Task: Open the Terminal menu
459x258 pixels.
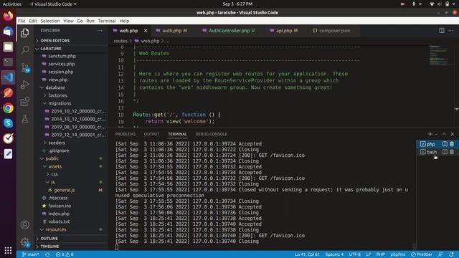Action: [107, 21]
